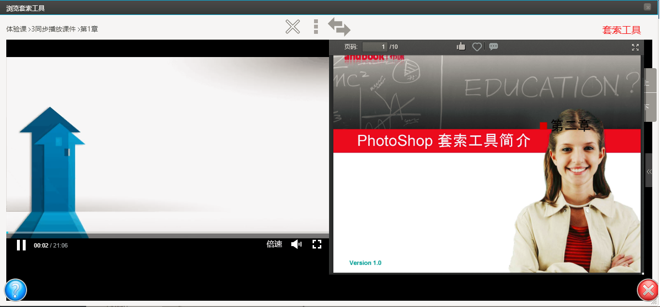Image resolution: width=660 pixels, height=307 pixels.
Task: Click the red 套索工具 title link
Action: 621,30
